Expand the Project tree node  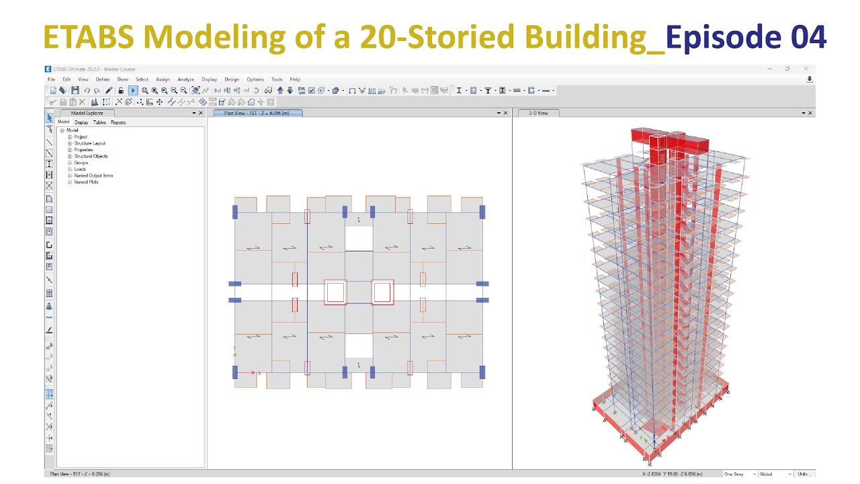coord(70,137)
